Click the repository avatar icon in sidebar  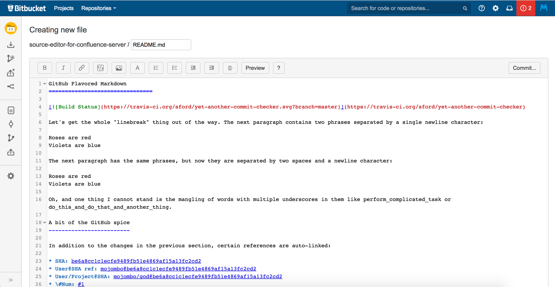pyautogui.click(x=11, y=28)
